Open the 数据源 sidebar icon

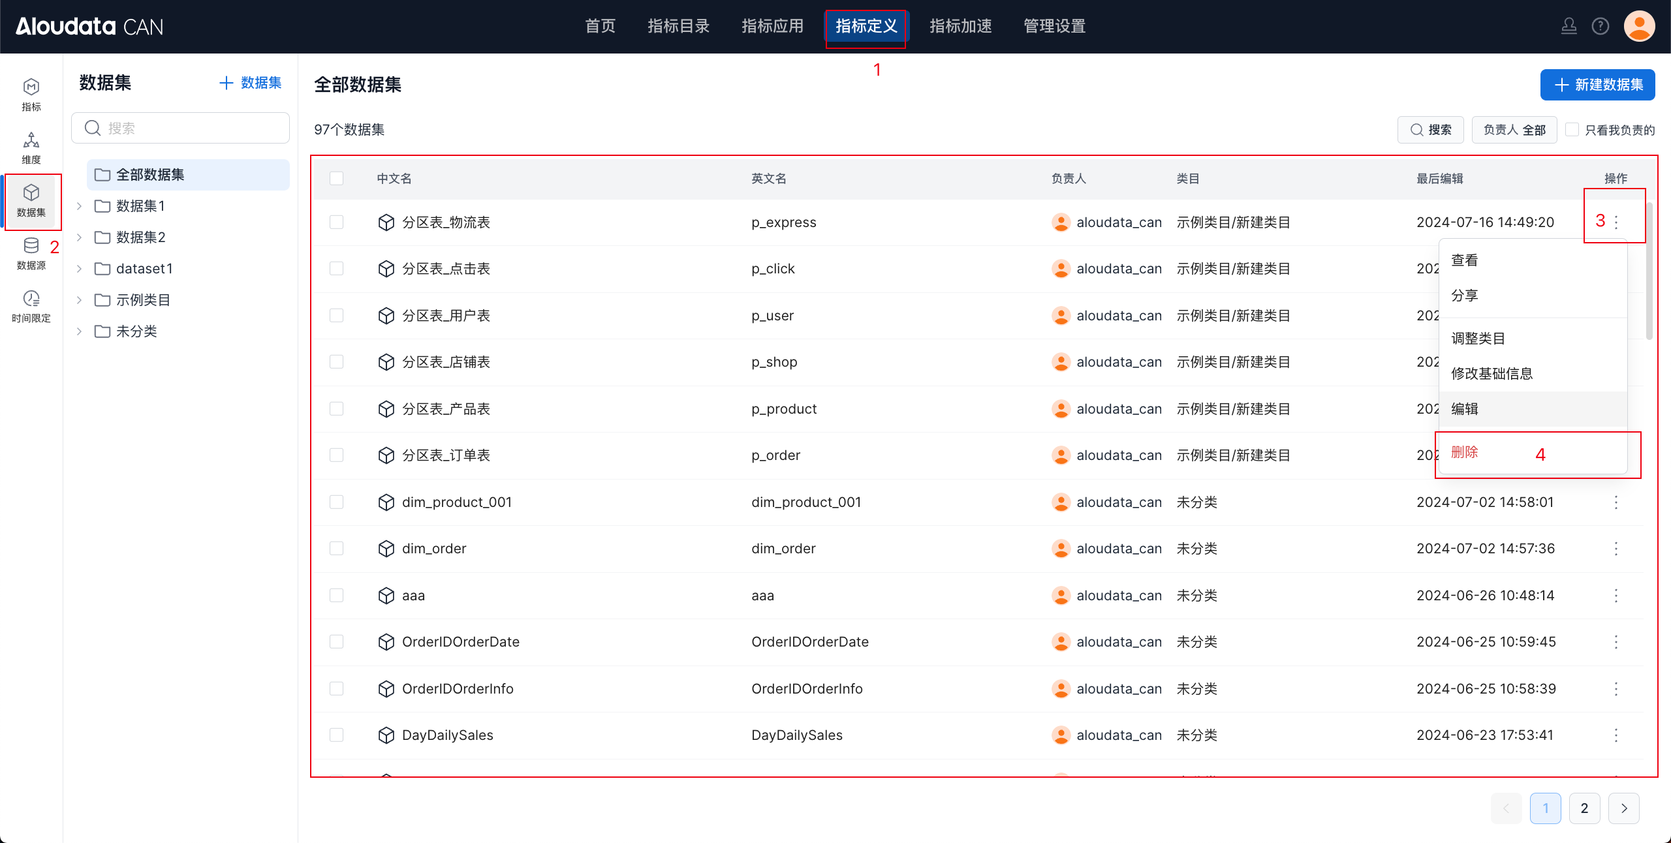pos(31,253)
